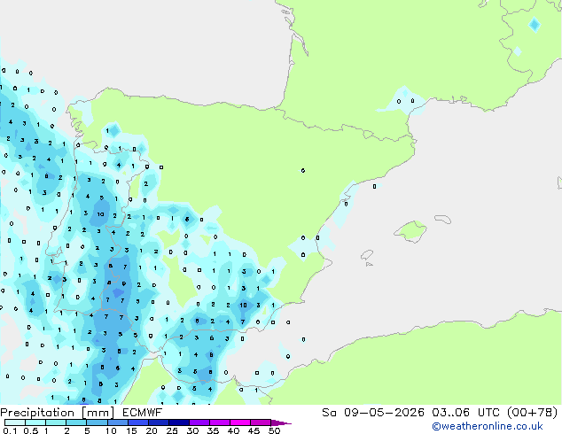
Task: Click the 0.5–1 mm legend color swatch
Action: click(35, 422)
